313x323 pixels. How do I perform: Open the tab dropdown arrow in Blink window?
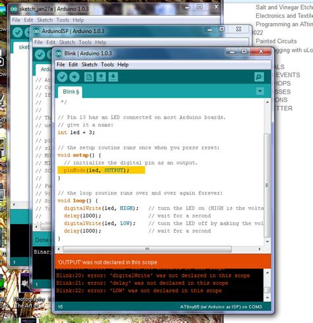260,91
